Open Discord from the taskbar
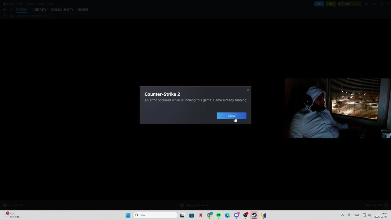This screenshot has width=391, height=220. 236,215
